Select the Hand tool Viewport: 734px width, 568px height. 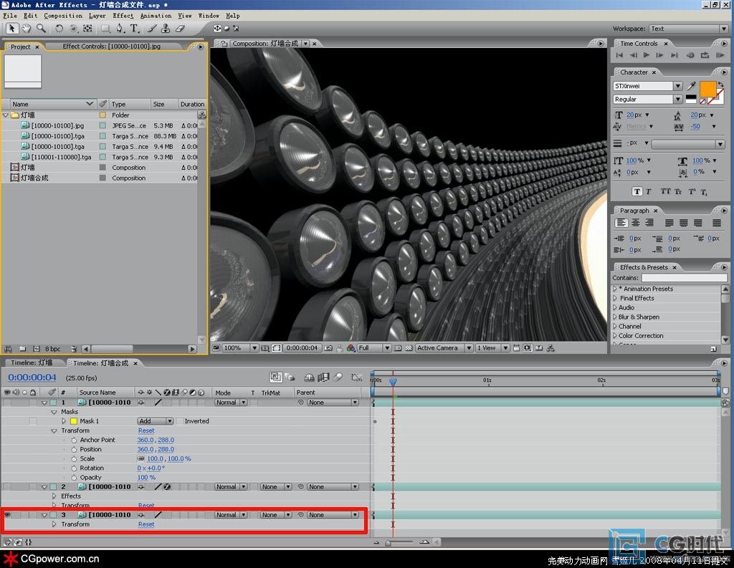(x=27, y=29)
